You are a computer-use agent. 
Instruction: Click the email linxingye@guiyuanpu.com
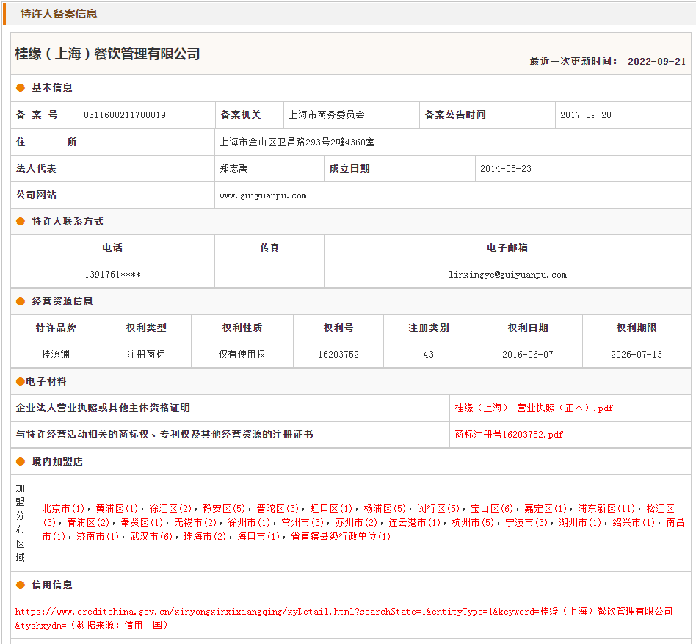507,275
